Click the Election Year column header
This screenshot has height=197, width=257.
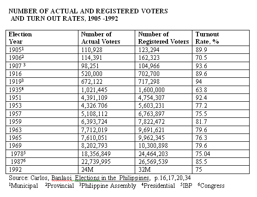point(42,38)
